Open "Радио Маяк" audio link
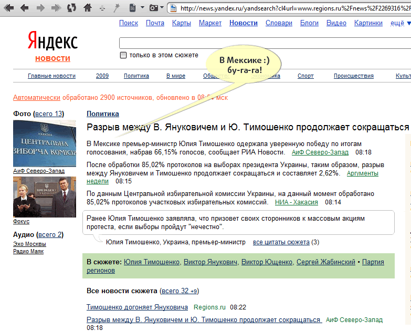Screen dimensions: 411x331 (x=28, y=251)
